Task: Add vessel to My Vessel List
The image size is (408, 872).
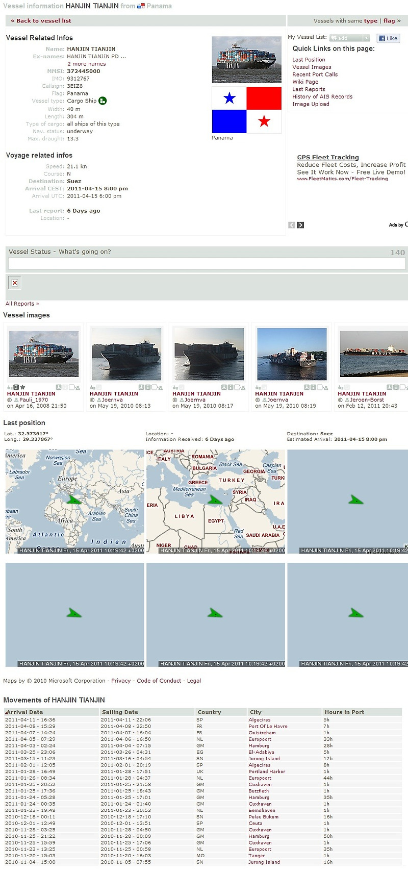Action: pyautogui.click(x=346, y=38)
